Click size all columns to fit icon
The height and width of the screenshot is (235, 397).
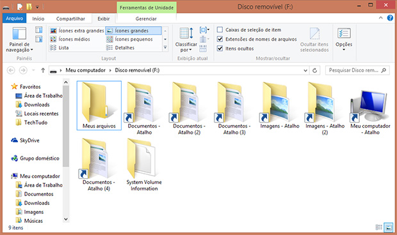[203, 48]
